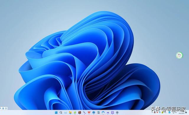Open the blue round globe icon on taskbar

point(94,112)
